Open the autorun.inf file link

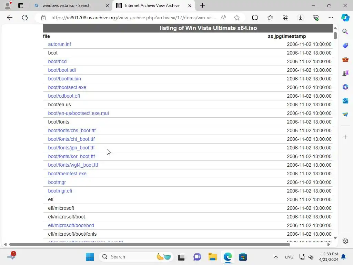pos(59,44)
